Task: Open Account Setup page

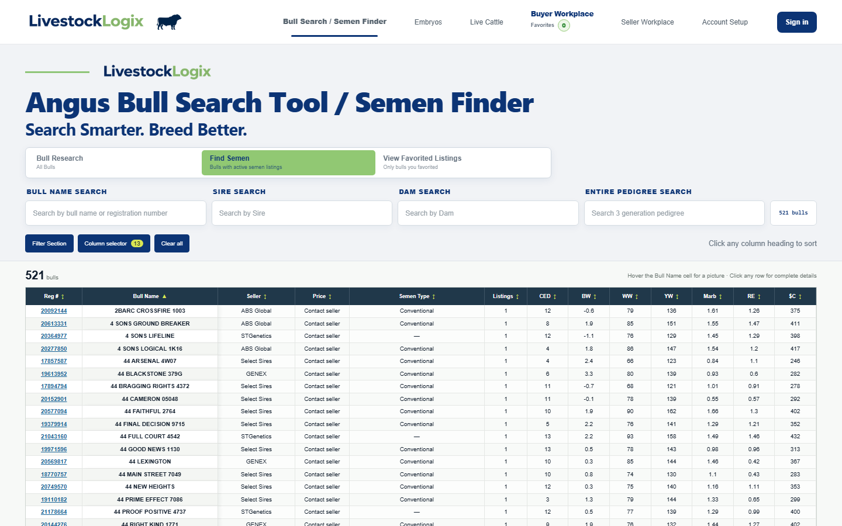Action: (x=725, y=22)
